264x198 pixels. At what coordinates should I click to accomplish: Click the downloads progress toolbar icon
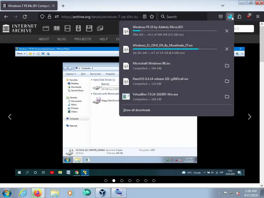pos(230,17)
